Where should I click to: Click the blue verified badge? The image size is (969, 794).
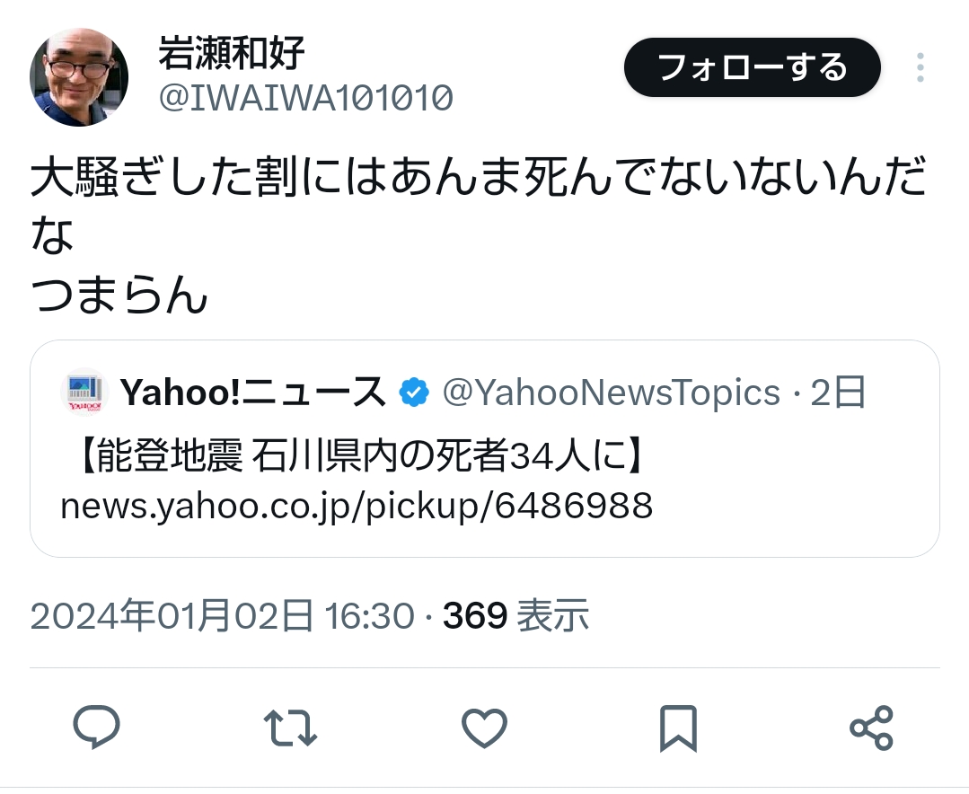point(414,393)
